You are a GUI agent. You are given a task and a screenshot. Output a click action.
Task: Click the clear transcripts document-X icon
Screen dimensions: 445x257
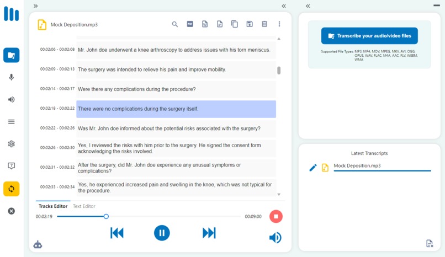430,243
